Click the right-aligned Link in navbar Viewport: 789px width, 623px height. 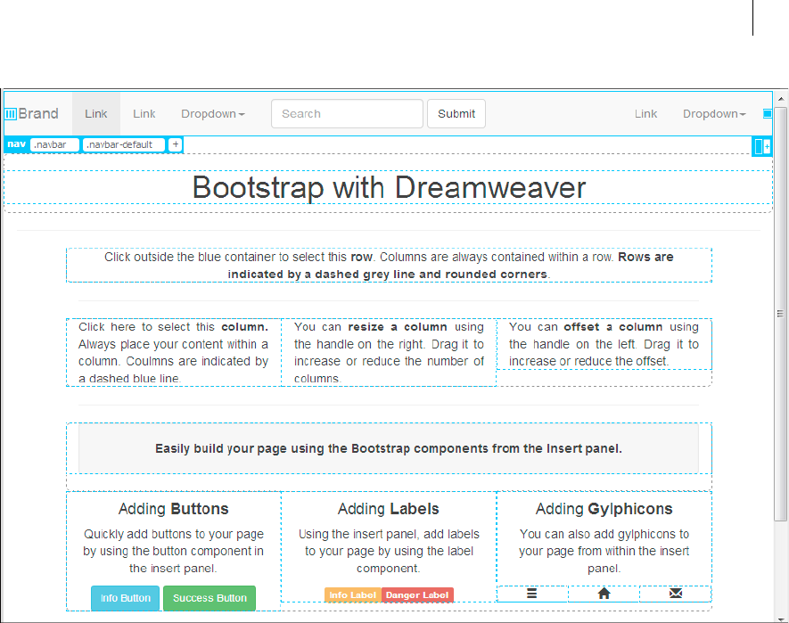coord(646,114)
